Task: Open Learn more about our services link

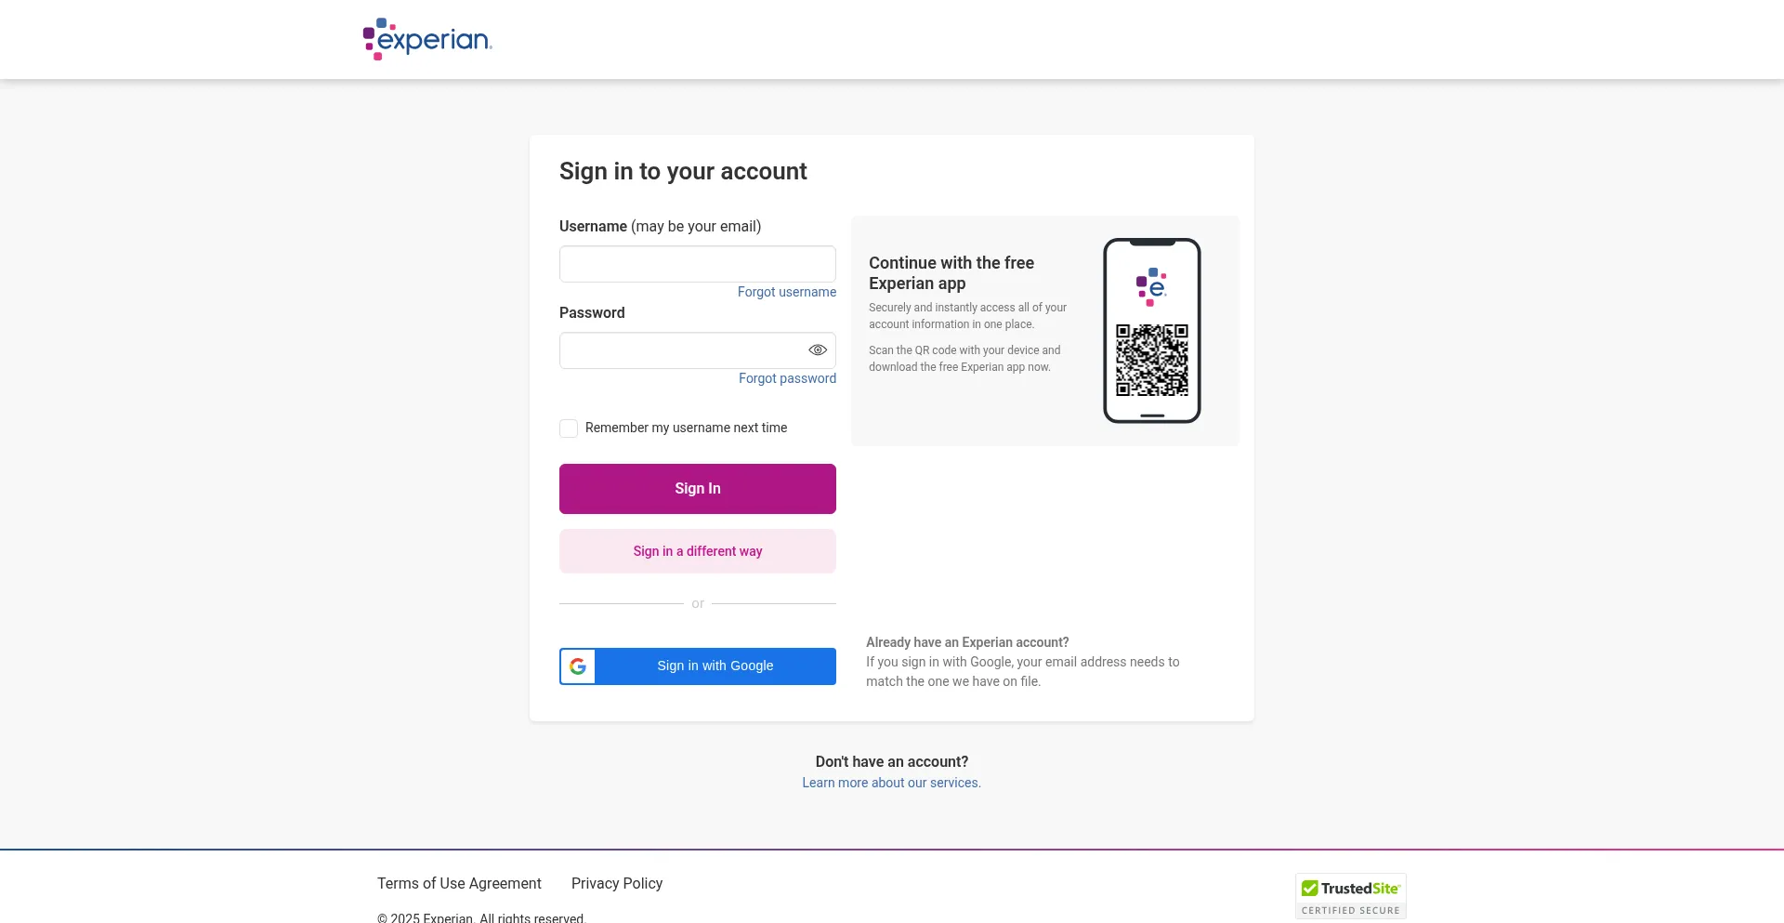Action: (x=891, y=783)
